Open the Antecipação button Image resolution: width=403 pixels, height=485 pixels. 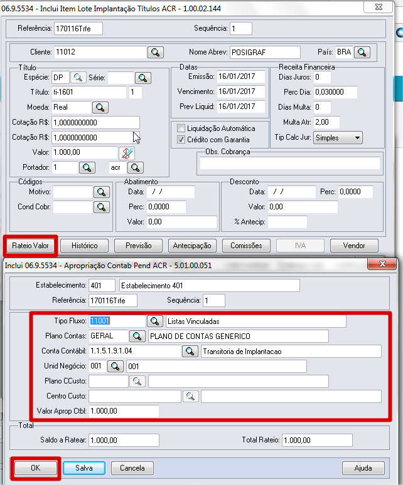(x=192, y=246)
